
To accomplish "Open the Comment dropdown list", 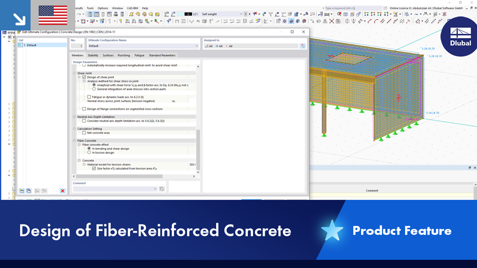I will click(155, 189).
